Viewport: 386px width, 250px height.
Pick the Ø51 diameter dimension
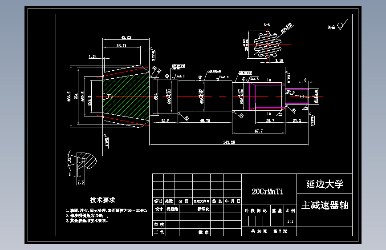[76, 96]
